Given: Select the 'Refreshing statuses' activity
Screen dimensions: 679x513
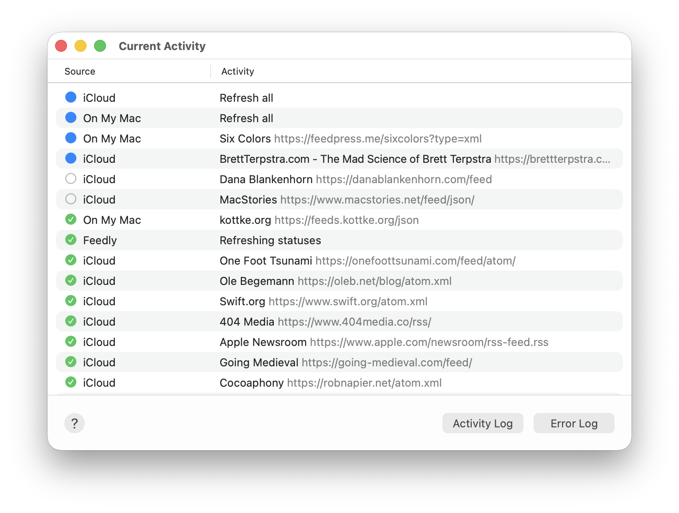Looking at the screenshot, I should click(270, 240).
